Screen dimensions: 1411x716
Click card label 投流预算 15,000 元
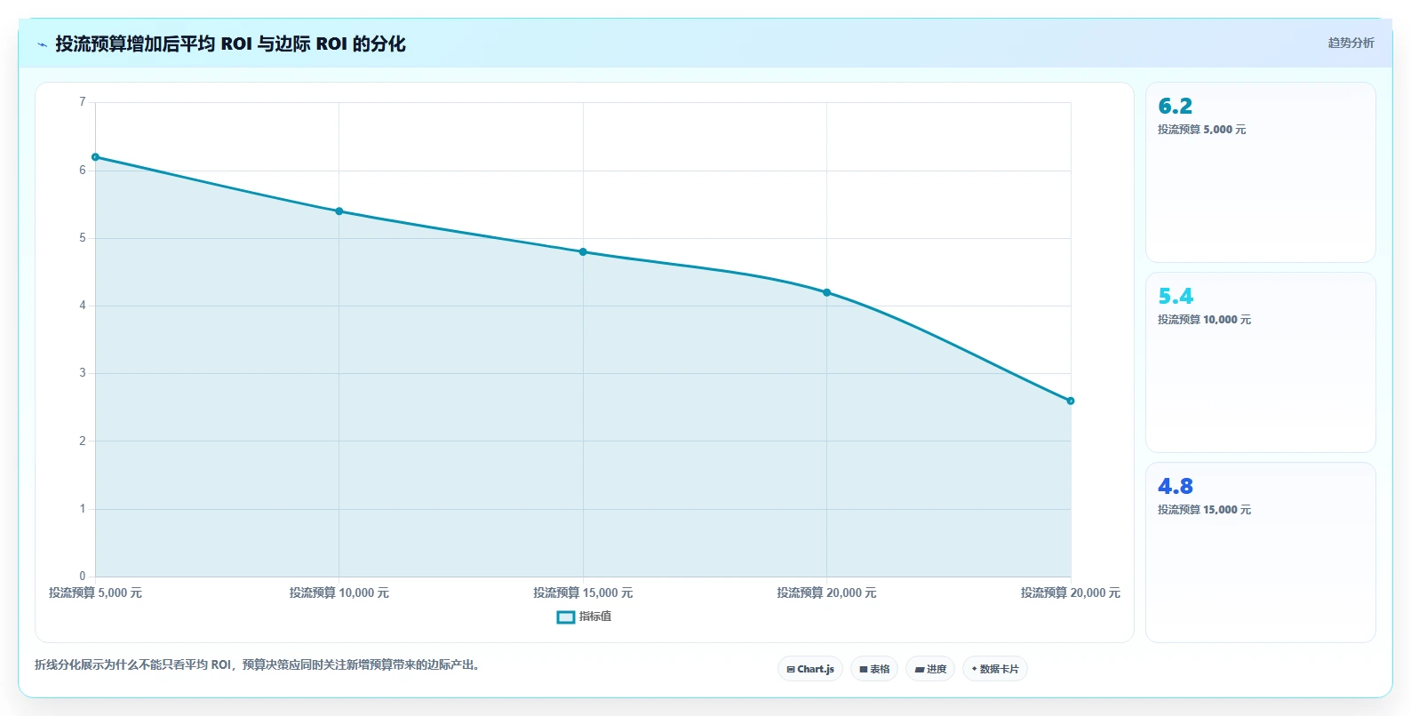1204,510
